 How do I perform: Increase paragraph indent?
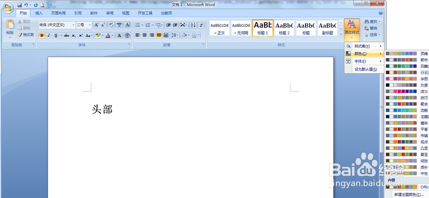click(175, 25)
